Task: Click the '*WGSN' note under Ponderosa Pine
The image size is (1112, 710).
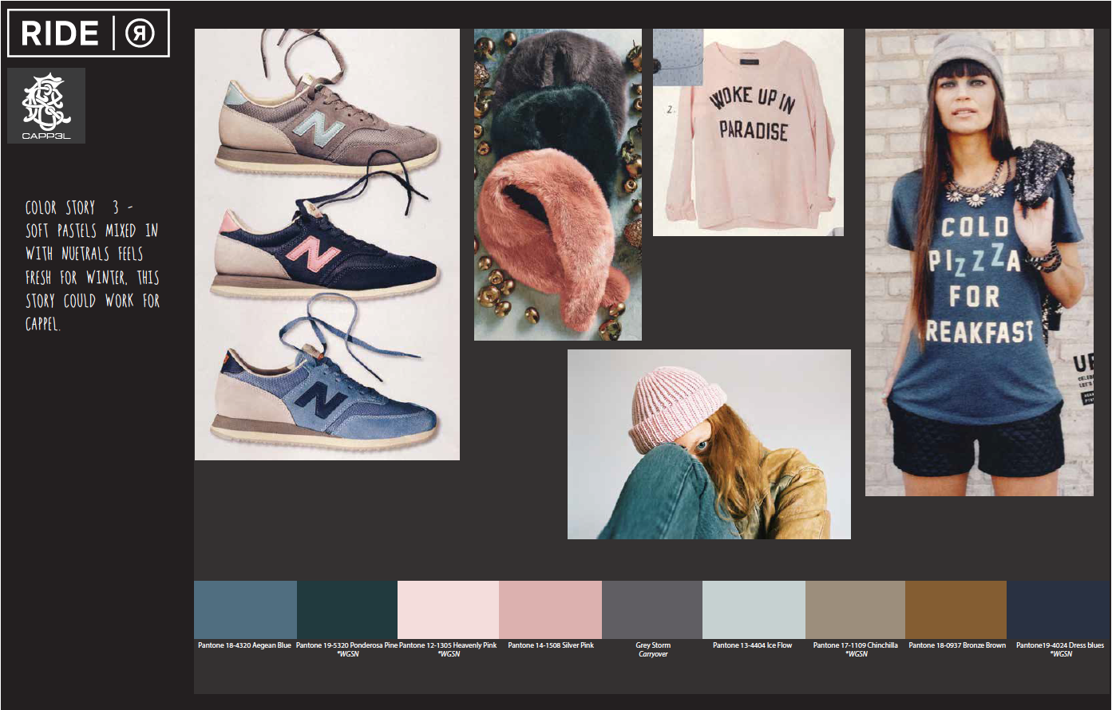Action: (347, 654)
